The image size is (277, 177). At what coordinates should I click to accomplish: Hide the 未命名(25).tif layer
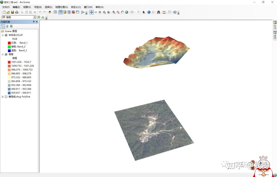click(6, 35)
